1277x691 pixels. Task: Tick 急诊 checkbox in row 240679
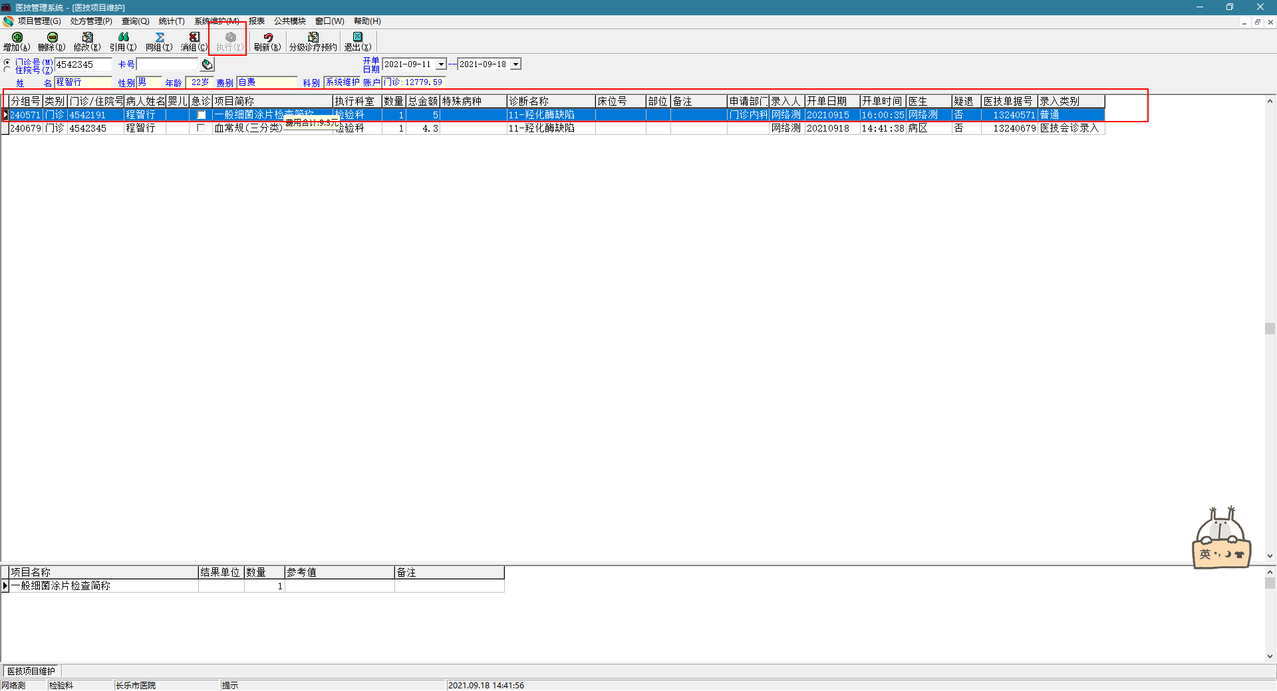pyautogui.click(x=201, y=128)
